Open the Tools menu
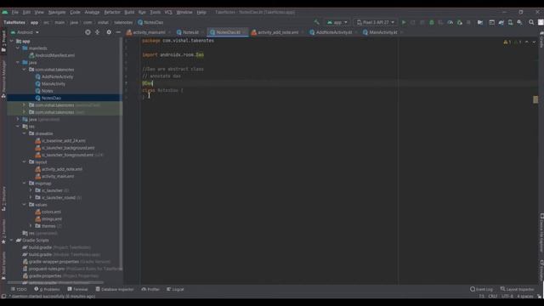This screenshot has width=544, height=306. click(x=155, y=12)
